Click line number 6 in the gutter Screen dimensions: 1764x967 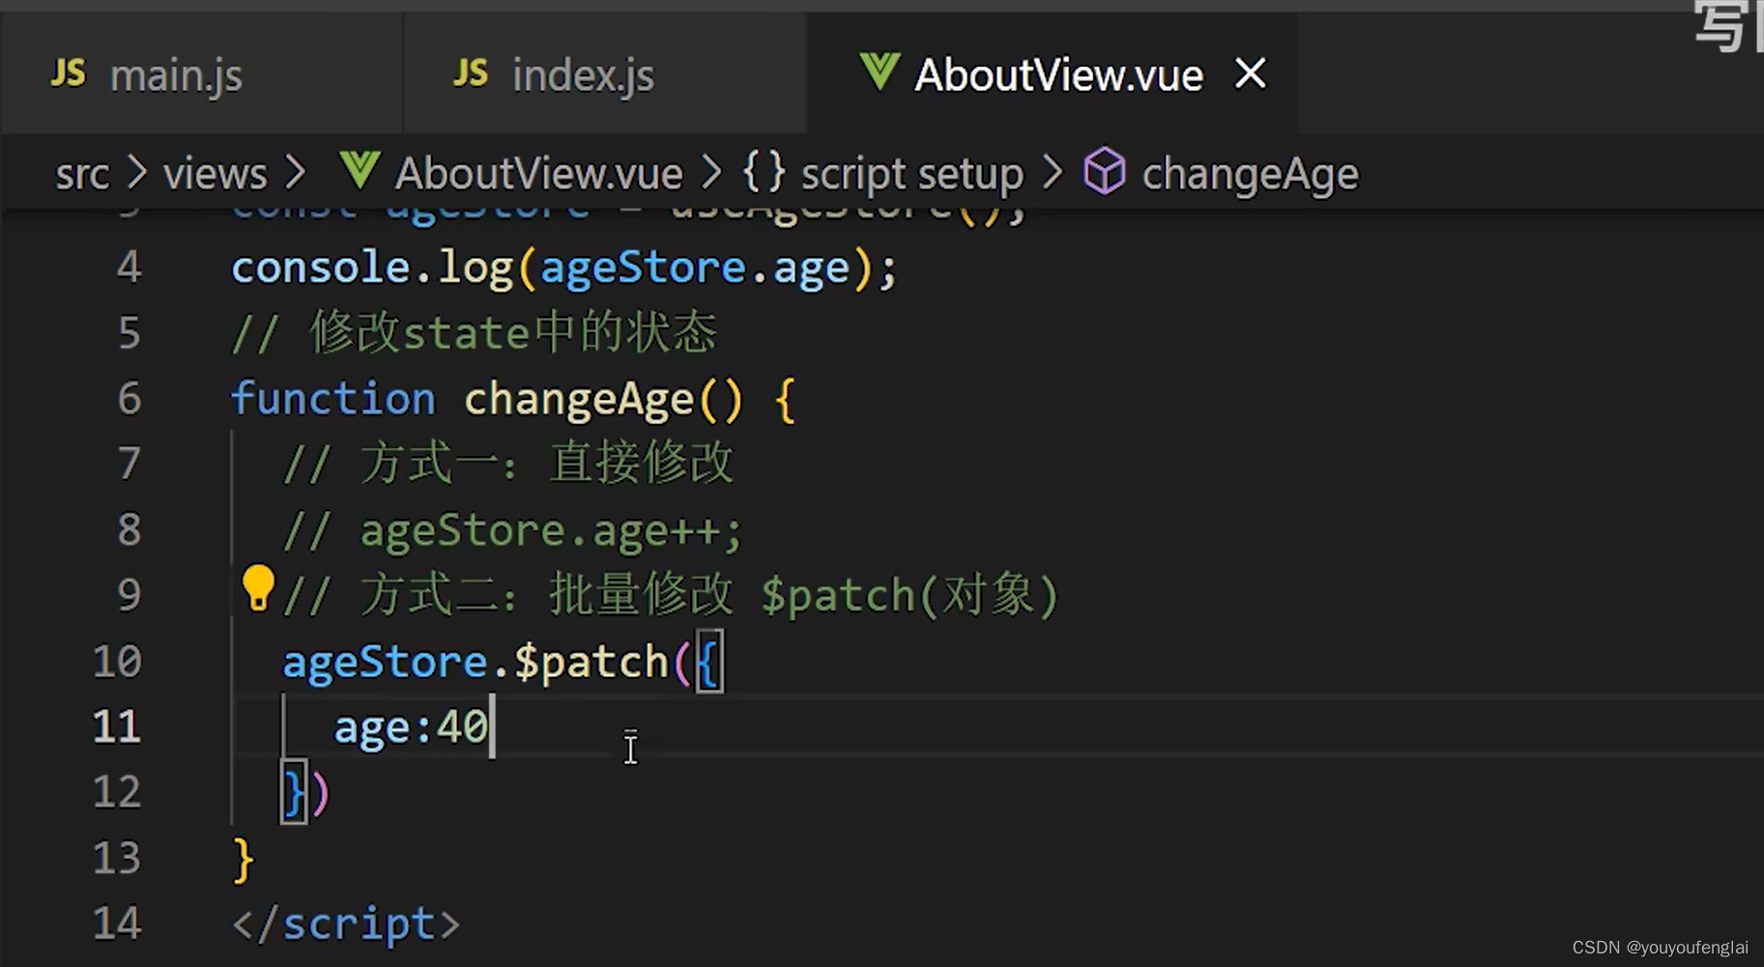click(x=129, y=399)
